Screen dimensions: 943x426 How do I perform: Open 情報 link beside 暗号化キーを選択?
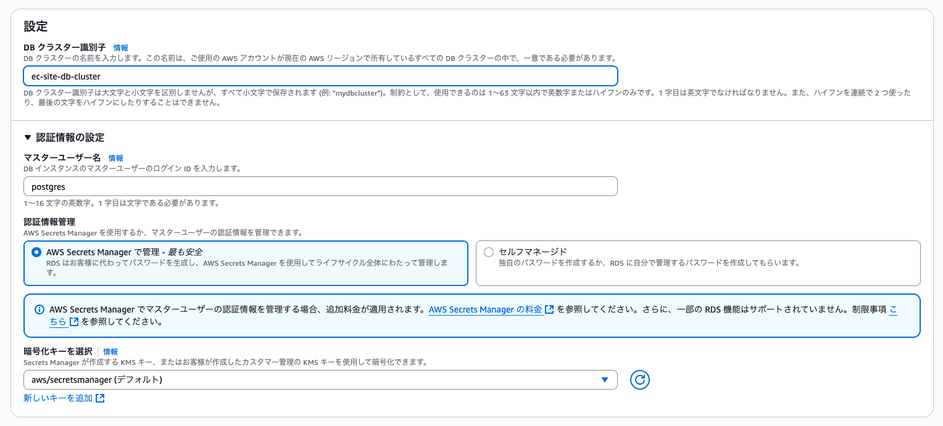[110, 351]
